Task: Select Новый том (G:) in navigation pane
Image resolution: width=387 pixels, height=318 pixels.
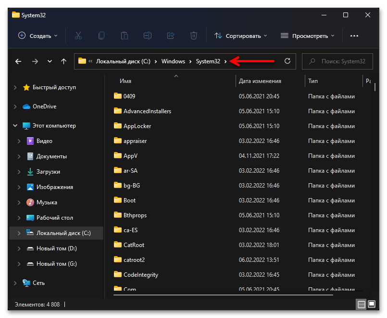Action: click(x=57, y=264)
